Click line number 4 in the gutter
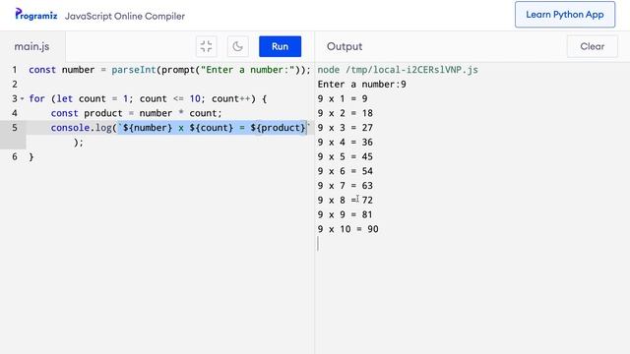Image resolution: width=630 pixels, height=354 pixels. click(15, 113)
